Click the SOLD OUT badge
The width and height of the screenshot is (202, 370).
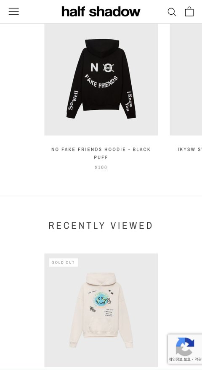click(x=63, y=262)
